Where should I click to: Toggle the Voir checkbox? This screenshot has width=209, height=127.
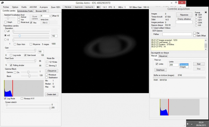[x=19, y=20]
